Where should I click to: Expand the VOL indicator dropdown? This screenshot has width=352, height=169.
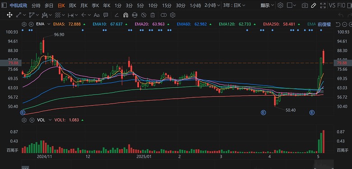pyautogui.click(x=50, y=120)
